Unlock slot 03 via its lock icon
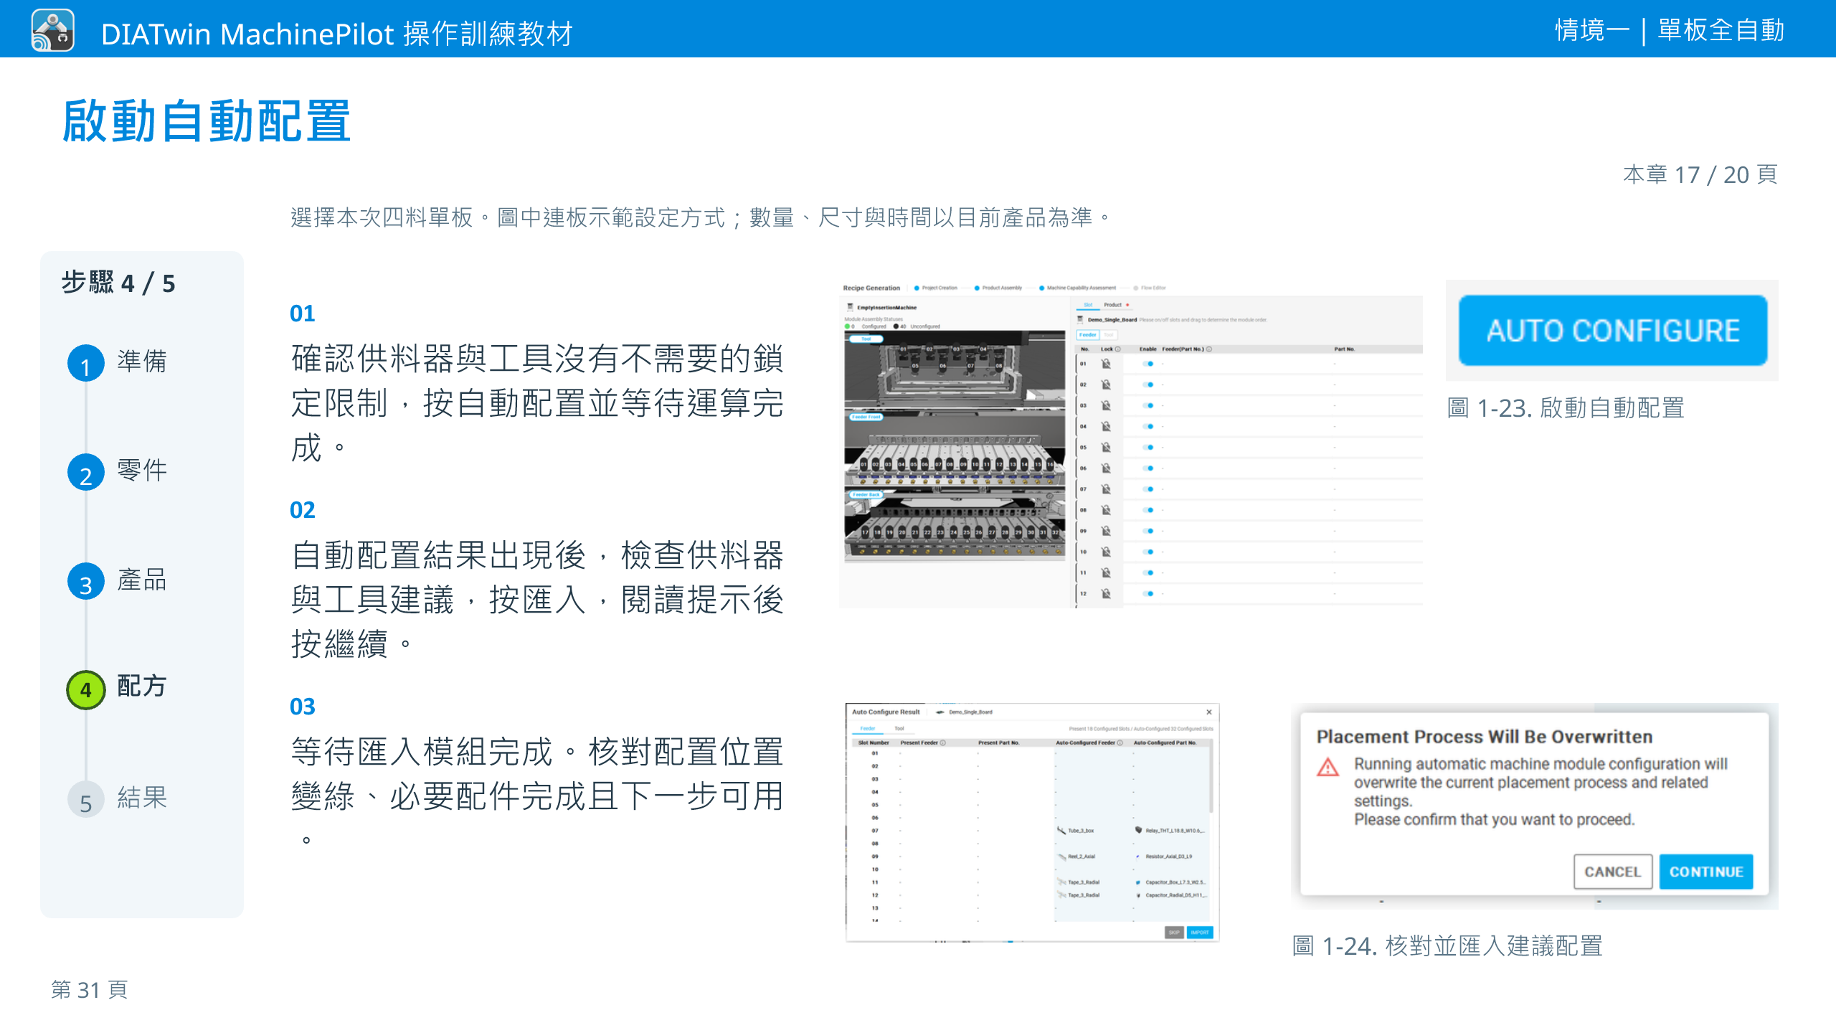The width and height of the screenshot is (1836, 1033). [1106, 405]
